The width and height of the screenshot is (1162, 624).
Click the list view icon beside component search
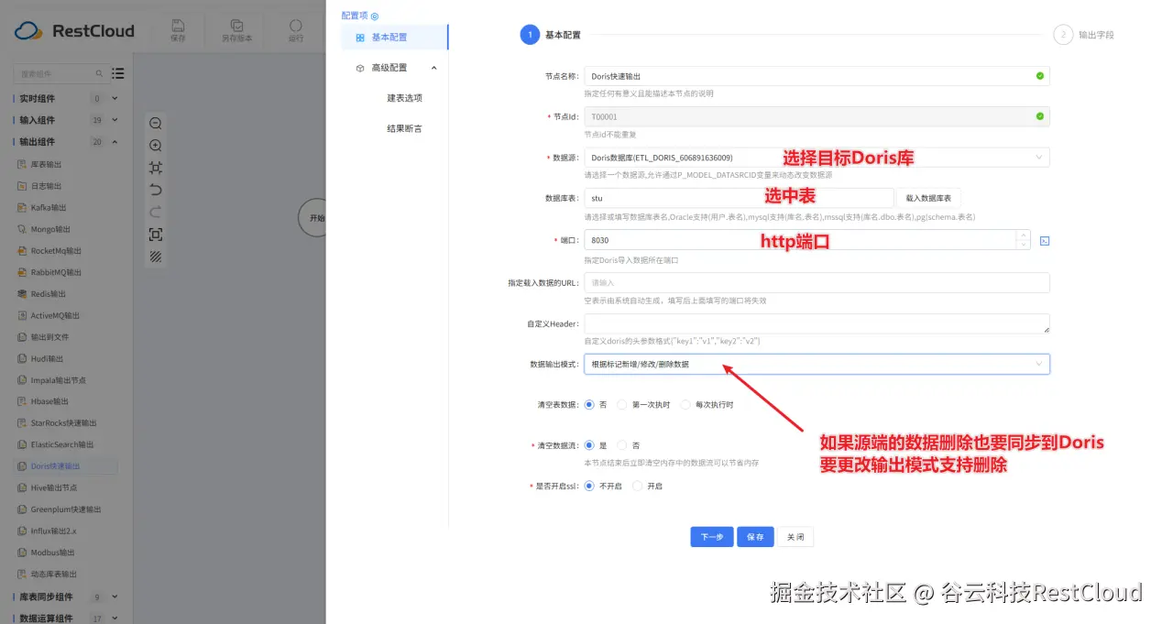tap(117, 72)
